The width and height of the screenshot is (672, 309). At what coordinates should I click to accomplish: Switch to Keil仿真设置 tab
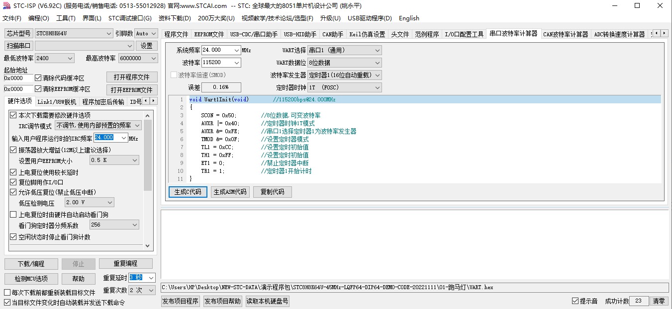point(367,34)
